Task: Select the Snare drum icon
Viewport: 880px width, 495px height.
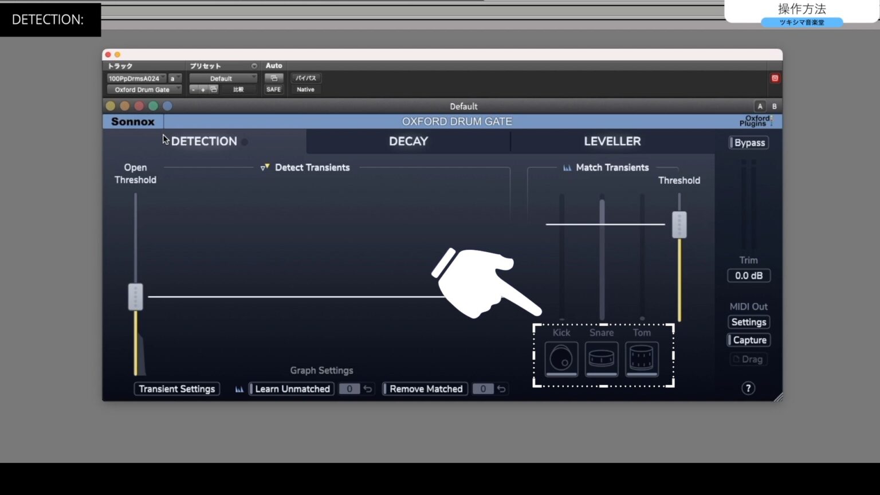Action: [601, 360]
